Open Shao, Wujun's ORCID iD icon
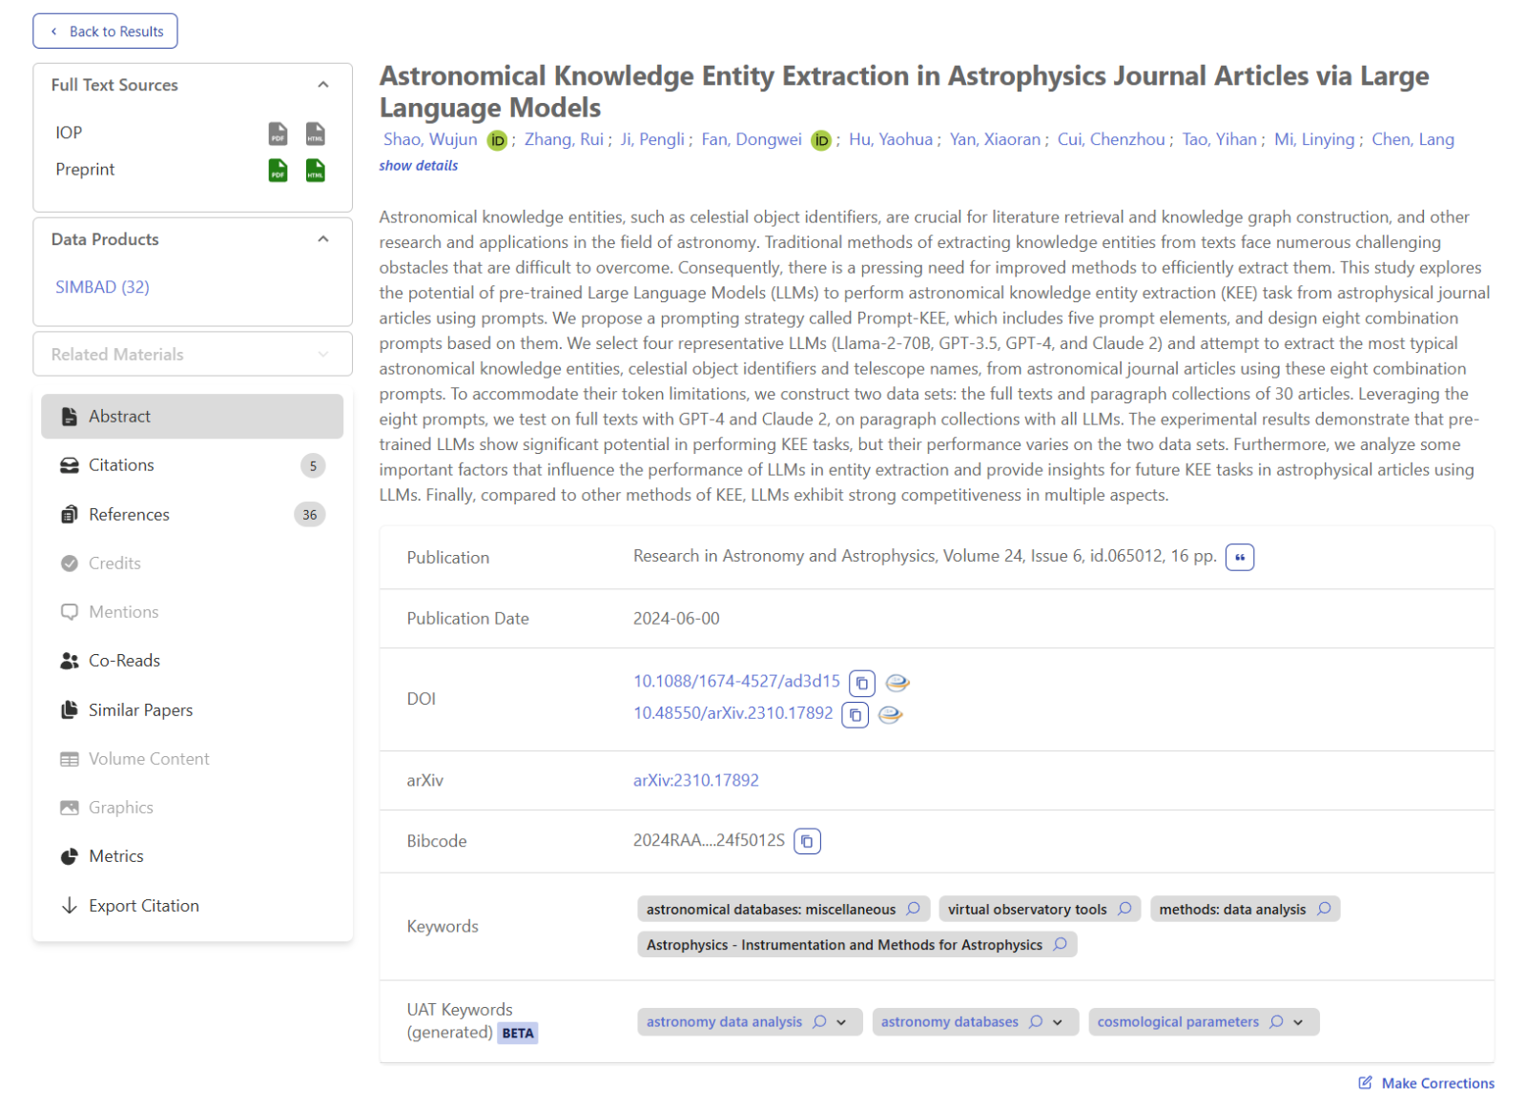This screenshot has height=1108, width=1526. (x=497, y=141)
